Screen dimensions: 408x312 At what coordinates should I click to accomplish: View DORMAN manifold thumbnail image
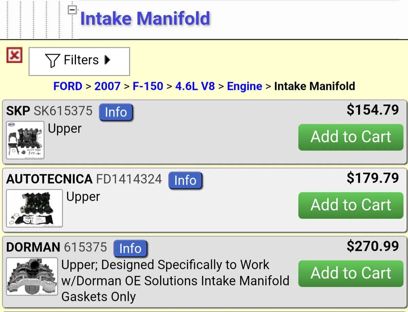pyautogui.click(x=32, y=276)
